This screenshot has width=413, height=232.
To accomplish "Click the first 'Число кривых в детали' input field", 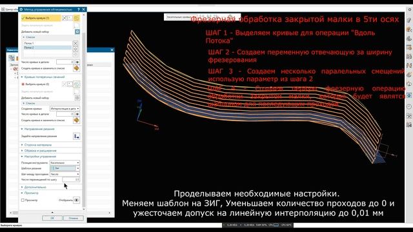I will pos(65,62).
